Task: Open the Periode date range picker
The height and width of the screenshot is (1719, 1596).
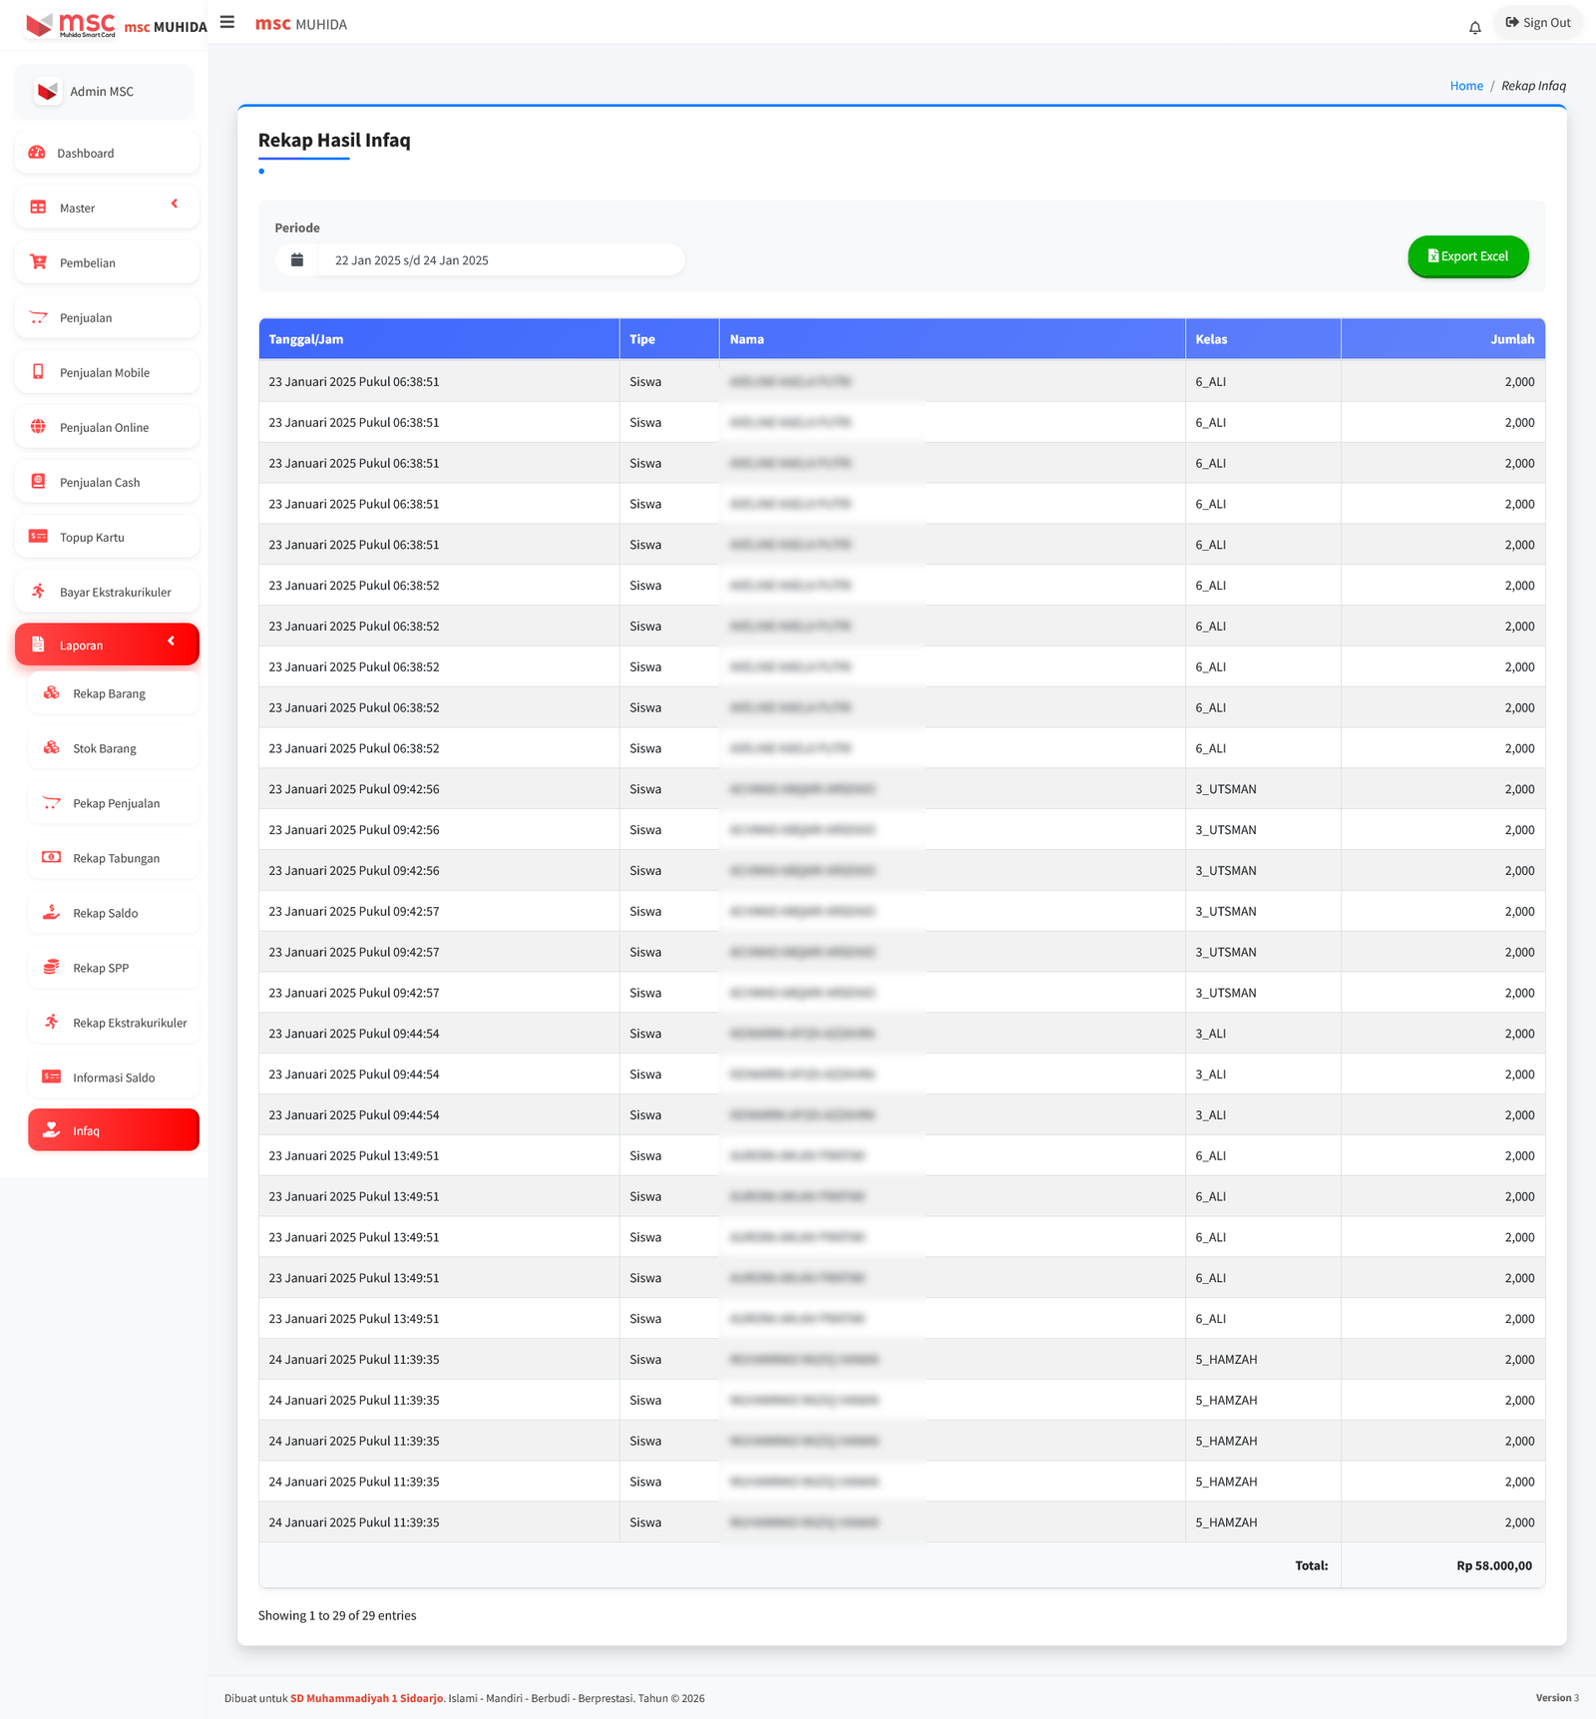Action: (x=500, y=260)
